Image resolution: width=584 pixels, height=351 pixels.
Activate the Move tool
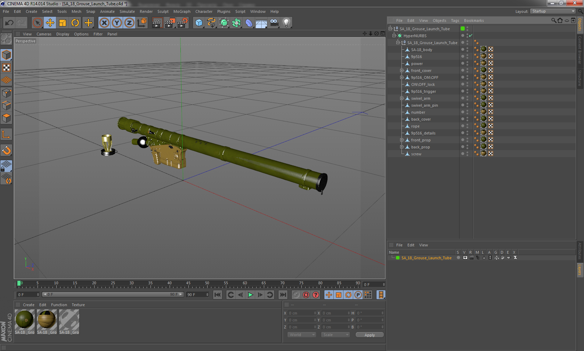pyautogui.click(x=50, y=23)
